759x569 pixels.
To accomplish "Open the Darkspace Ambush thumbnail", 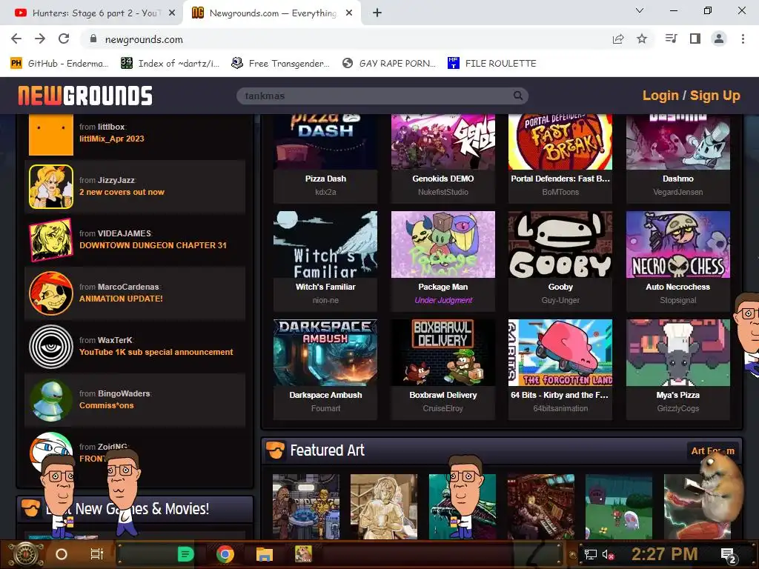I will coord(325,353).
